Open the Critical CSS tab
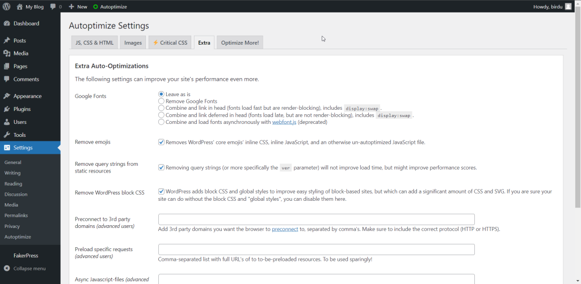The image size is (581, 284). 170,42
